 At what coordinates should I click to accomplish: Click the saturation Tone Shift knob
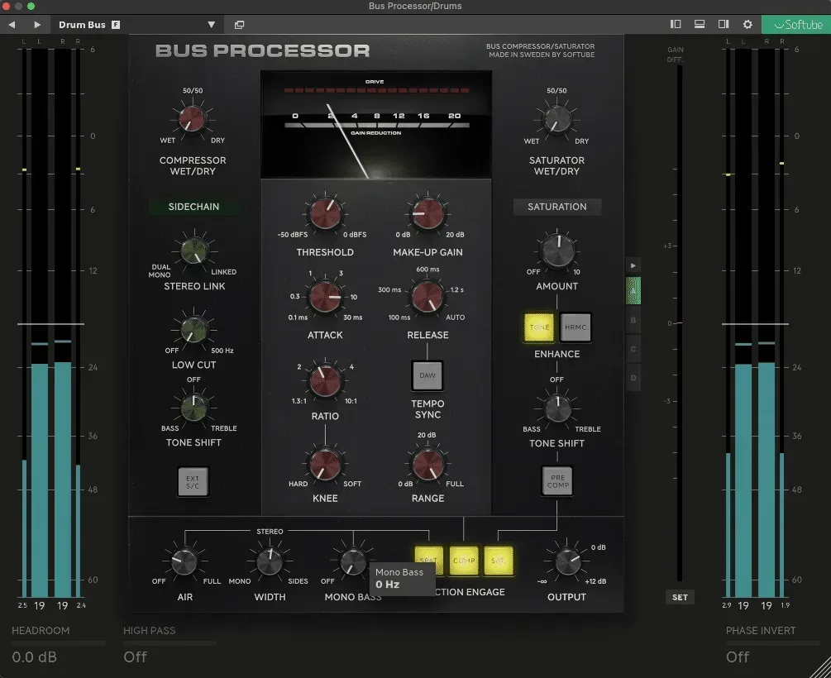[557, 408]
